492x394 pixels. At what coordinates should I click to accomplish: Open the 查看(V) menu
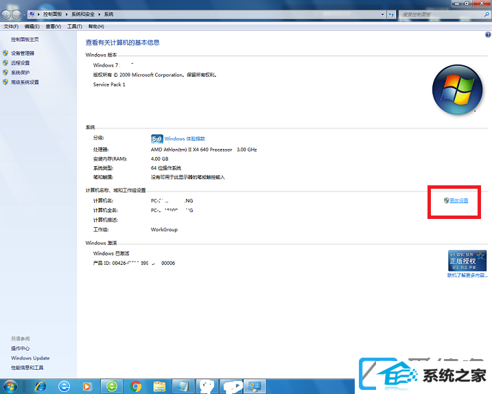coord(54,26)
